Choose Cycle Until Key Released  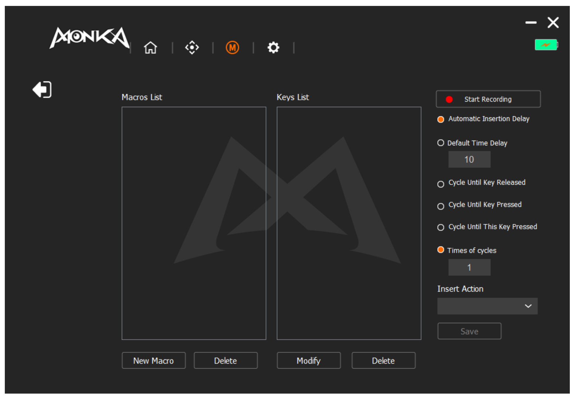coord(441,184)
